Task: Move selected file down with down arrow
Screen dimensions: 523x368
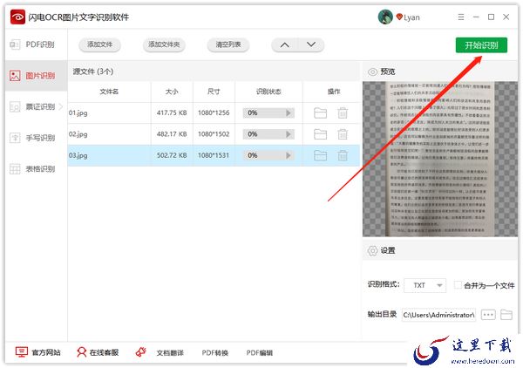Action: (x=311, y=44)
